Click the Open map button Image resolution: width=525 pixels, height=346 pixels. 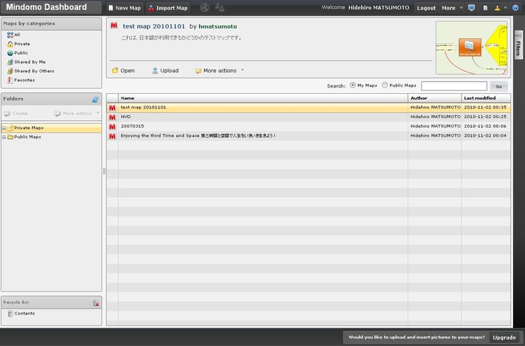point(123,71)
